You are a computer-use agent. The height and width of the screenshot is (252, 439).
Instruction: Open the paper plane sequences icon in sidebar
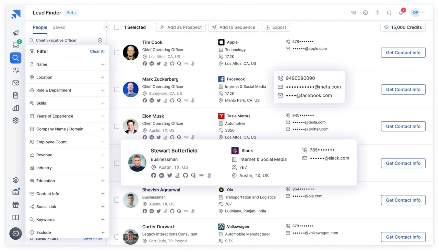click(x=15, y=33)
